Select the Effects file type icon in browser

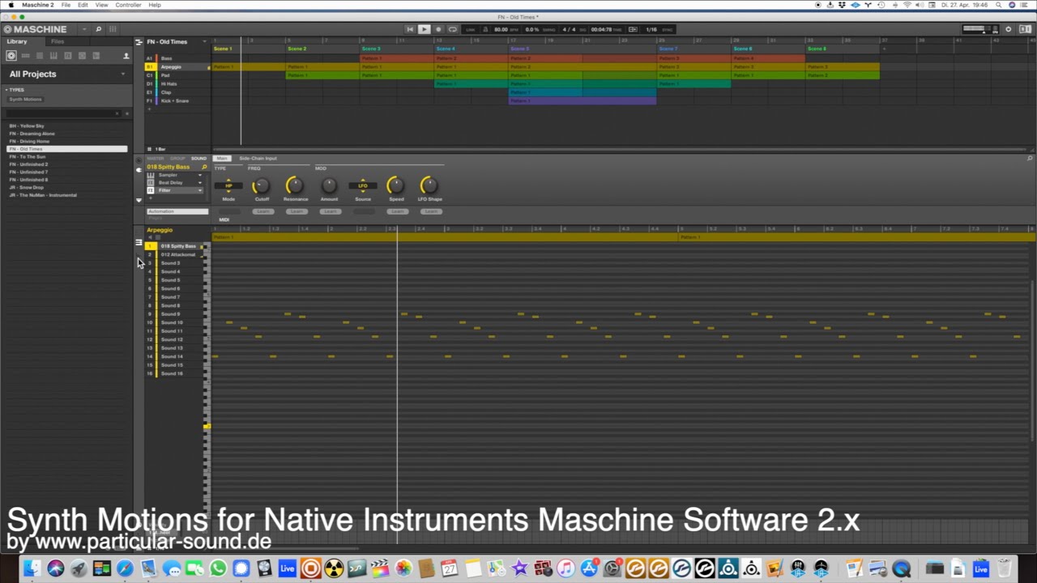pyautogui.click(x=67, y=56)
